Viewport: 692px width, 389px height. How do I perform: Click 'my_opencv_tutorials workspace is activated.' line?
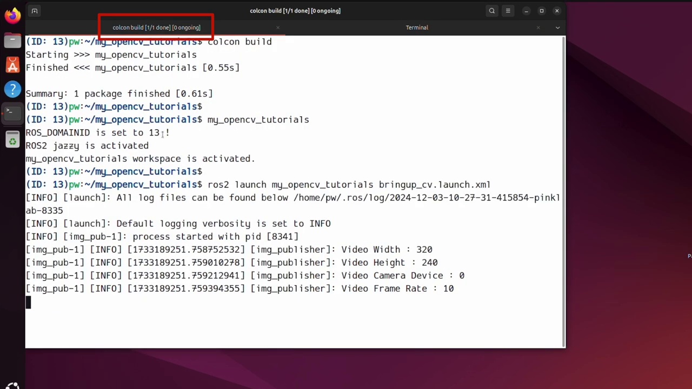pyautogui.click(x=141, y=158)
